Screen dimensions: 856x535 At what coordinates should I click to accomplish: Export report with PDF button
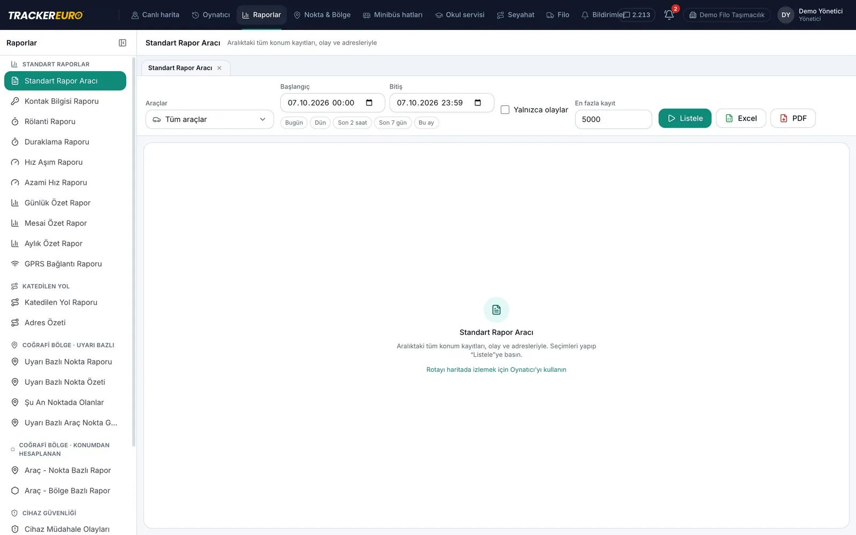click(x=793, y=118)
